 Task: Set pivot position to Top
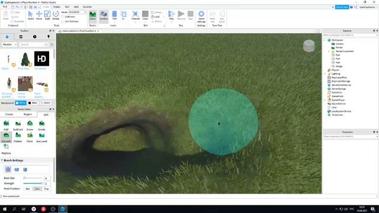pos(46,189)
